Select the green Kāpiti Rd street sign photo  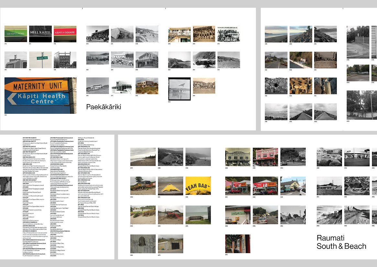tap(40, 60)
